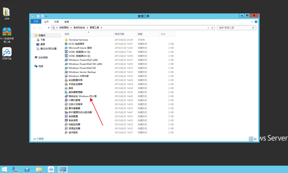The height and width of the screenshot is (173, 288).
Task: Select Windows PowerShell ISE (x86) icon
Action: [x=66, y=64]
